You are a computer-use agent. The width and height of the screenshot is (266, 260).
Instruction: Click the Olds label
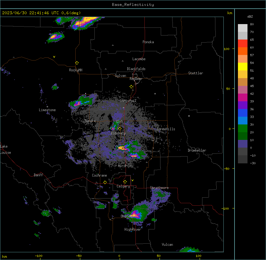click(x=120, y=122)
